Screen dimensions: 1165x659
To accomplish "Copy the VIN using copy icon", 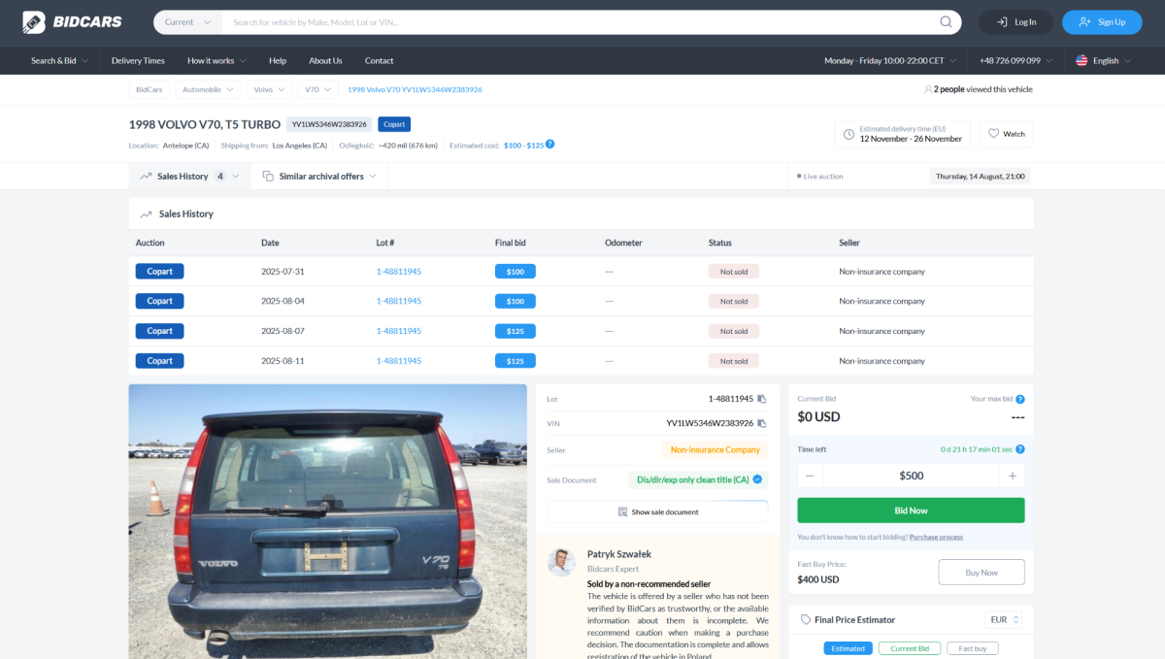I will 762,423.
